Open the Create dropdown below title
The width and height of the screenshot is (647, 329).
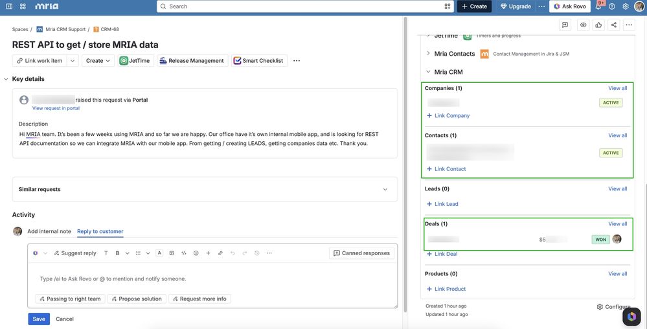click(x=98, y=61)
